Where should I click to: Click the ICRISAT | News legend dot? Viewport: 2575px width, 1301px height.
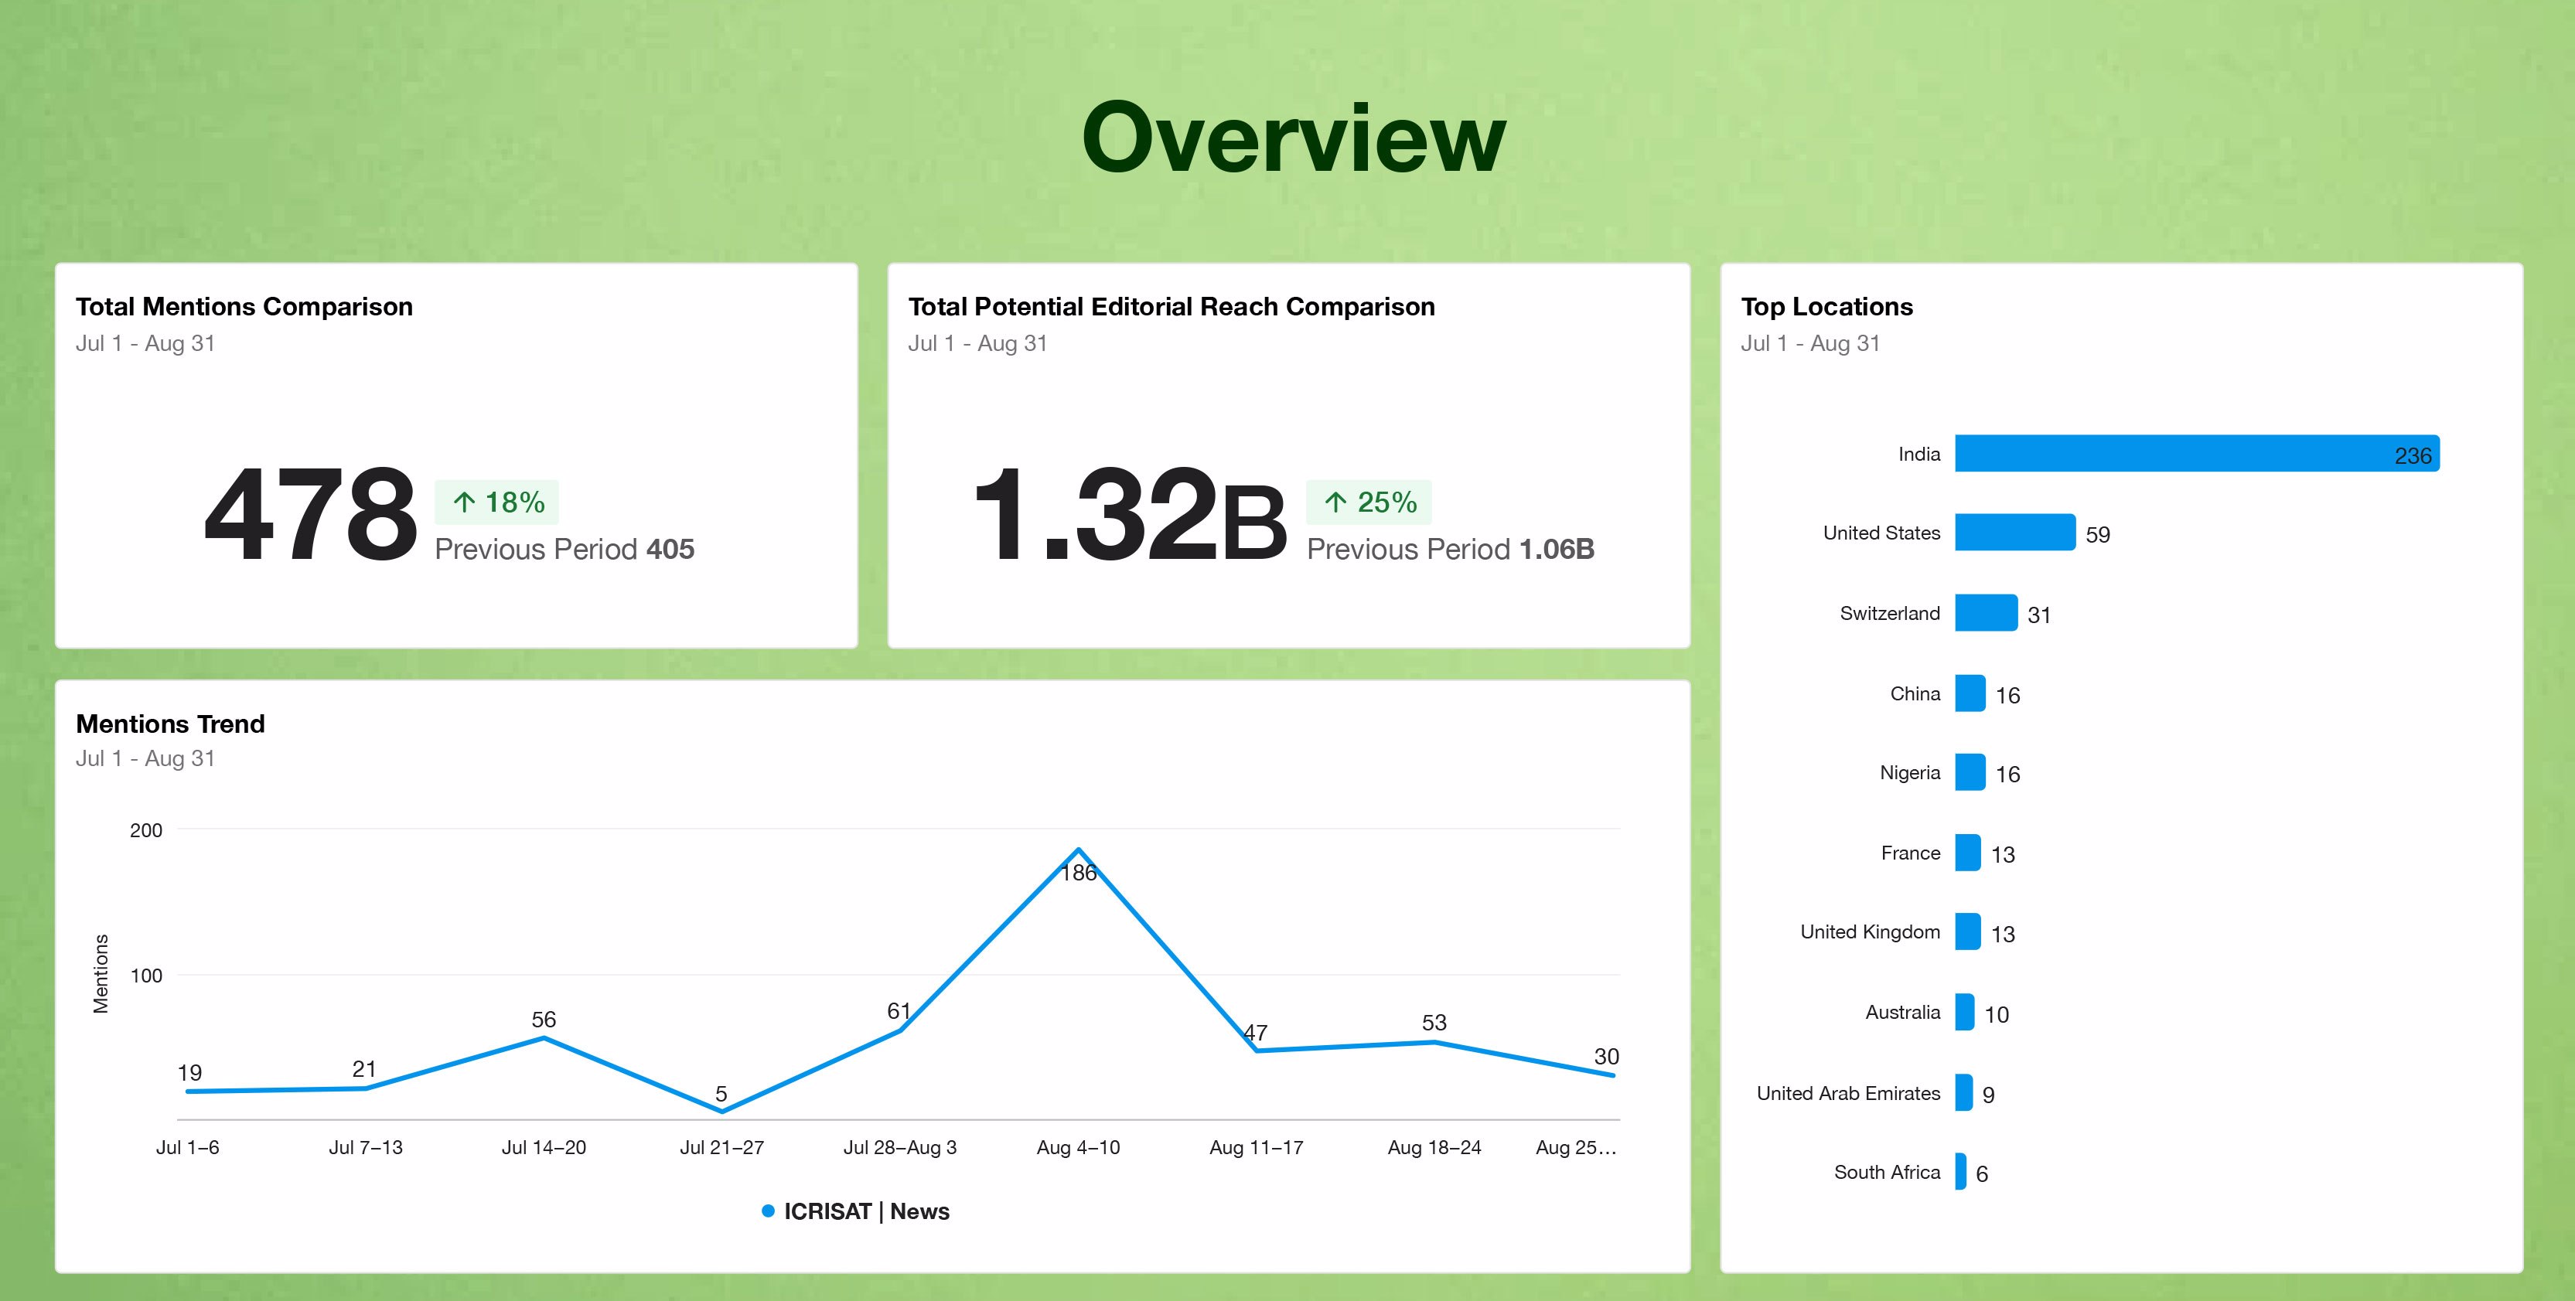coord(768,1211)
